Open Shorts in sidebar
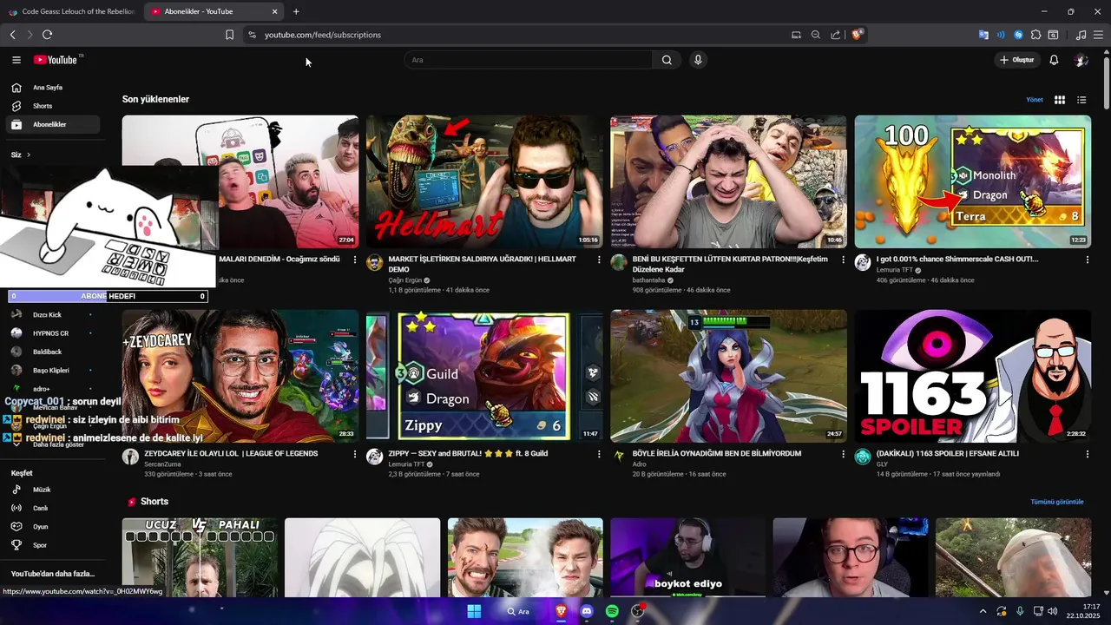 coord(52,106)
